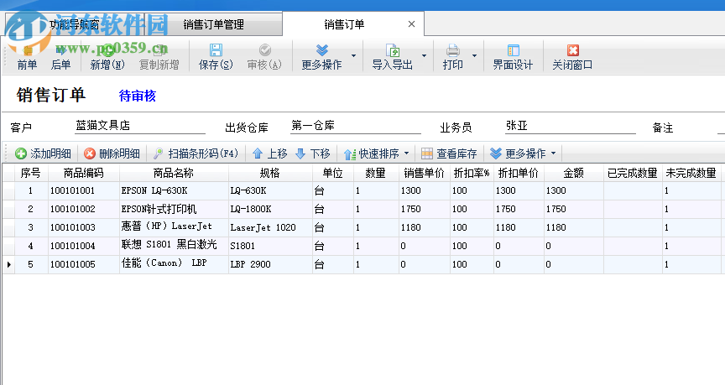Click the 商品名称 column header

174,173
